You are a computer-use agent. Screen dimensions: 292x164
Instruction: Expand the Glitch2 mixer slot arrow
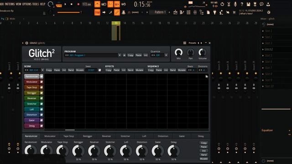(263, 50)
